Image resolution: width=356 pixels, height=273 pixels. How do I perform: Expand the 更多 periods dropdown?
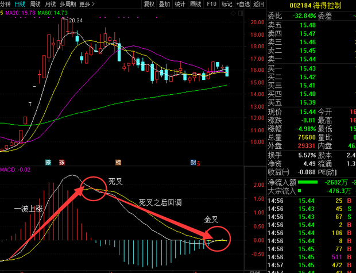[x=87, y=4]
